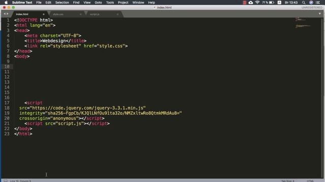The height and width of the screenshot is (182, 325).
Task: Open the Goto menu
Action: [x=98, y=3]
